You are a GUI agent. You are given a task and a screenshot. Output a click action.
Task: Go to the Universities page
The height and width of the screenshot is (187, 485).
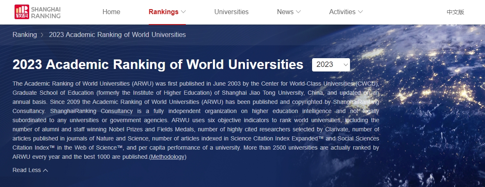pyautogui.click(x=231, y=12)
